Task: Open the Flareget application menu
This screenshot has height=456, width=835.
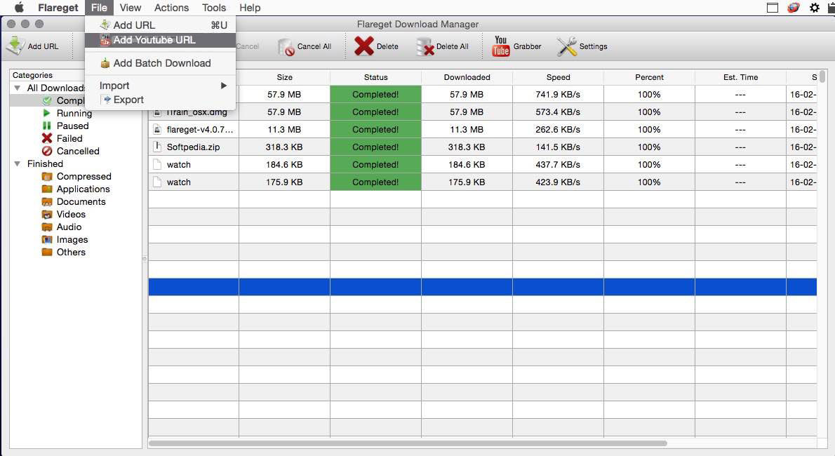Action: tap(58, 8)
